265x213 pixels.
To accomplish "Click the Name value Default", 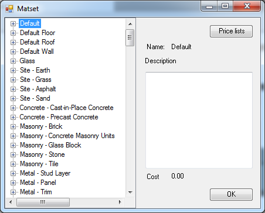I will (181, 47).
